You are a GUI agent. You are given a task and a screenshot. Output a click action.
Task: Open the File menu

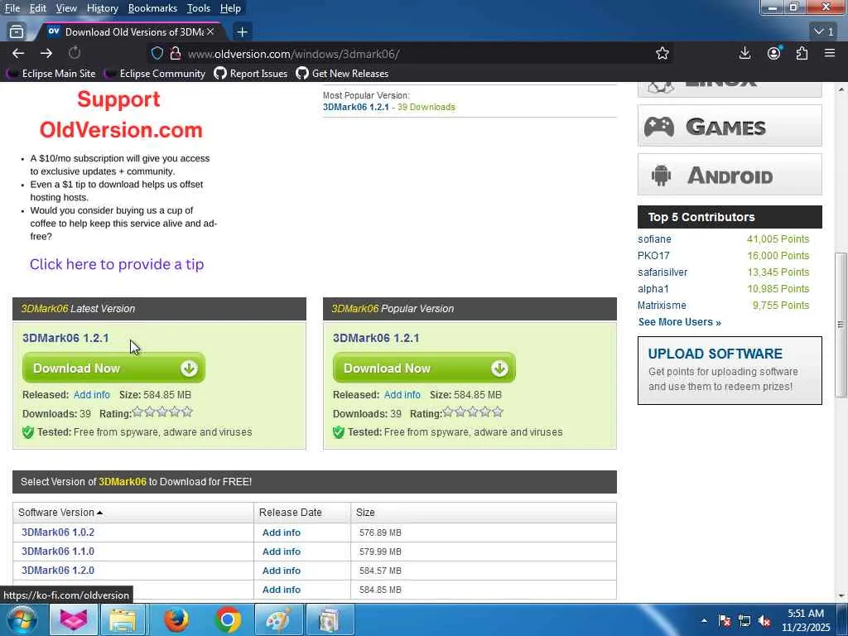(x=12, y=8)
